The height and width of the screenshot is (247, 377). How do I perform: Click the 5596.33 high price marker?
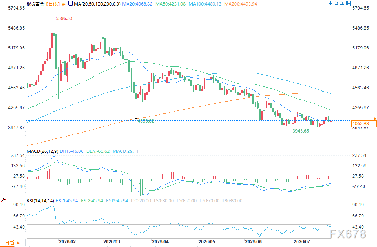click(64, 18)
